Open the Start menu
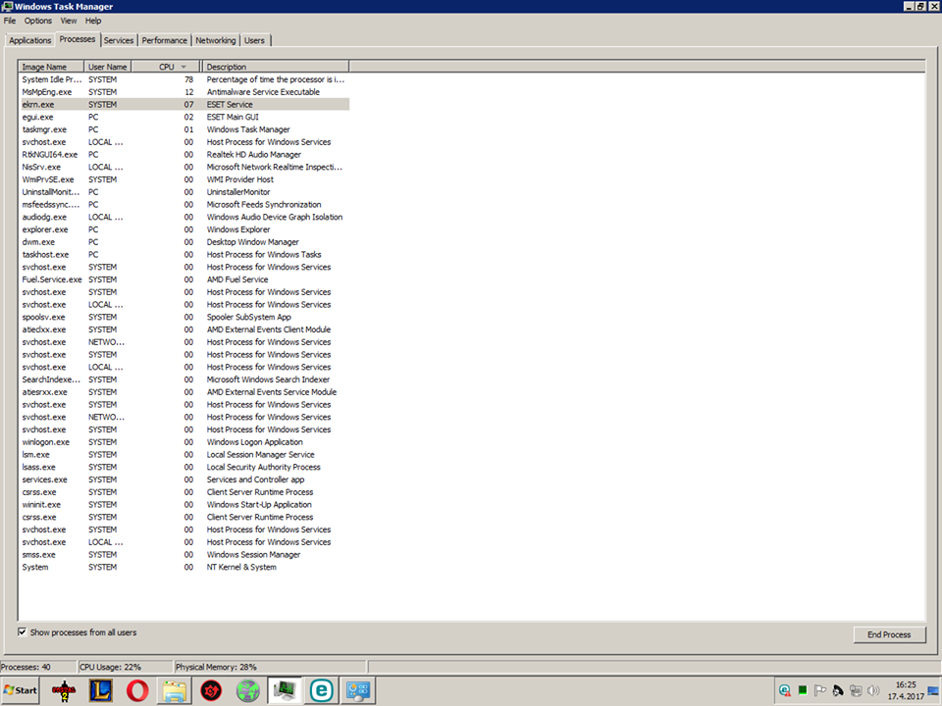Image resolution: width=942 pixels, height=706 pixels. click(21, 690)
